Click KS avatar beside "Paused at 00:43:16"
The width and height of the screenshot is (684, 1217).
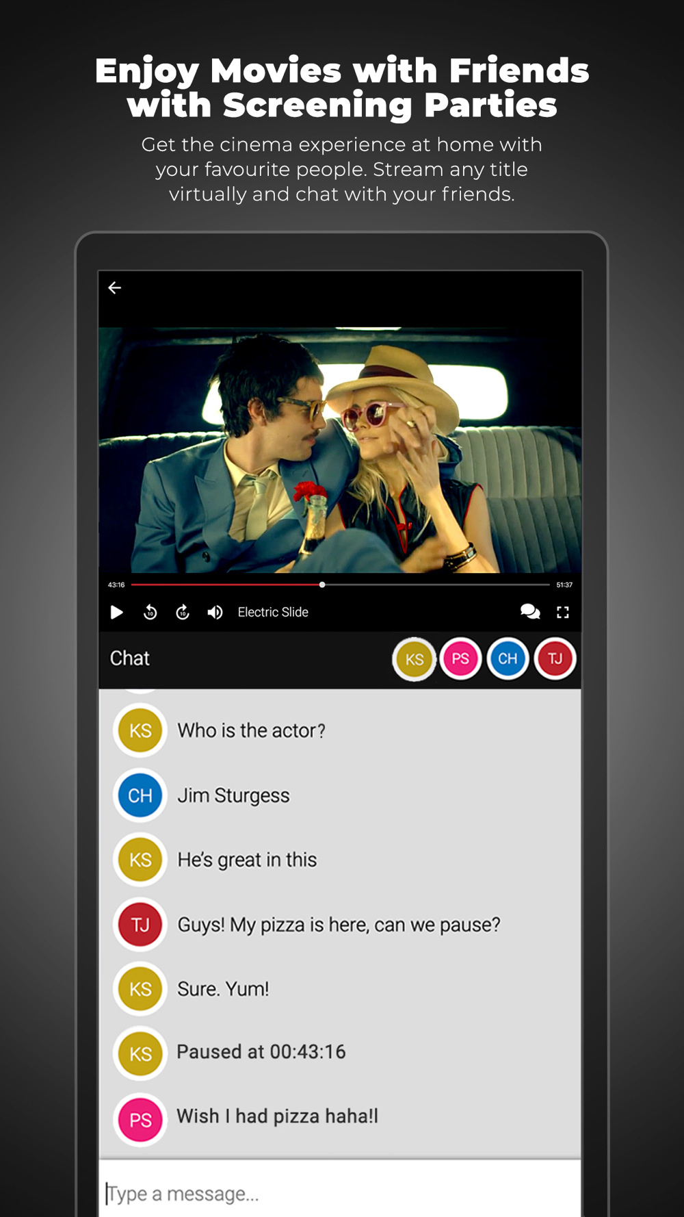pos(140,1053)
